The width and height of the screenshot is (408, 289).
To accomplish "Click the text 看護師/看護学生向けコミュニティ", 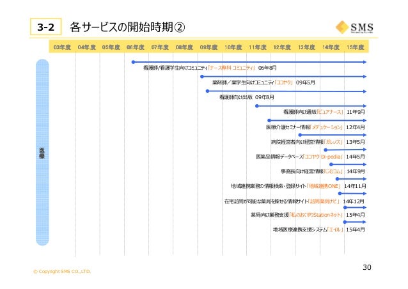I will [x=175, y=68].
